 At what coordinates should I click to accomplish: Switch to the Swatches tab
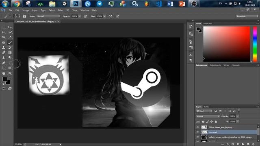pyautogui.click(x=208, y=24)
